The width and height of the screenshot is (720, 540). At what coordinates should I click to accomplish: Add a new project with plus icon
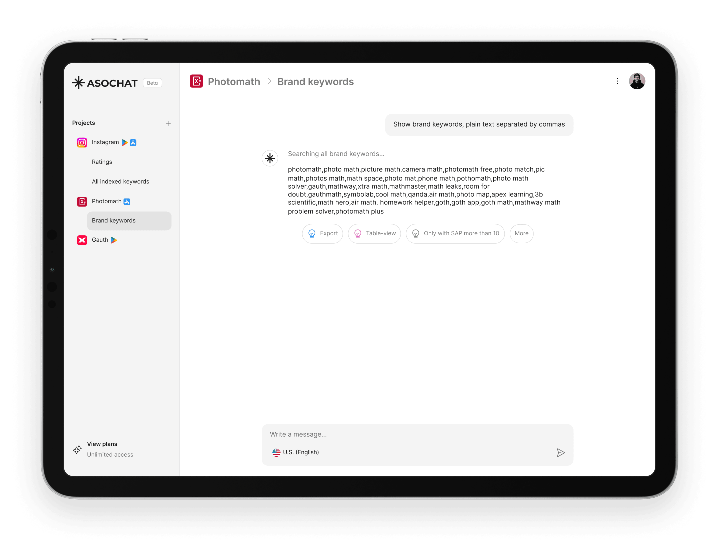coord(168,123)
